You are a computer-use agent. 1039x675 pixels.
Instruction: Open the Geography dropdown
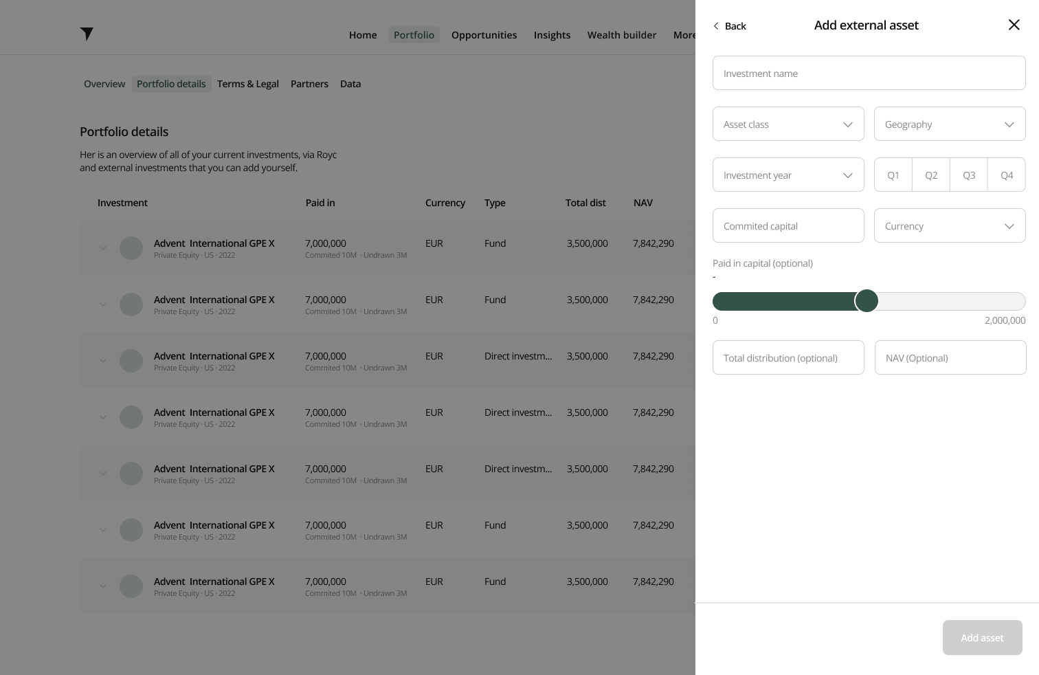click(950, 124)
